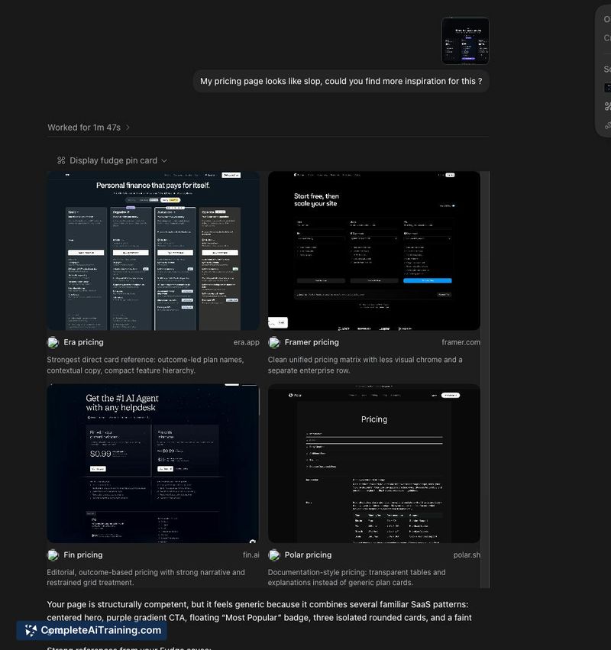The image size is (611, 650).
Task: Click the Era pricing card title
Action: coord(83,342)
